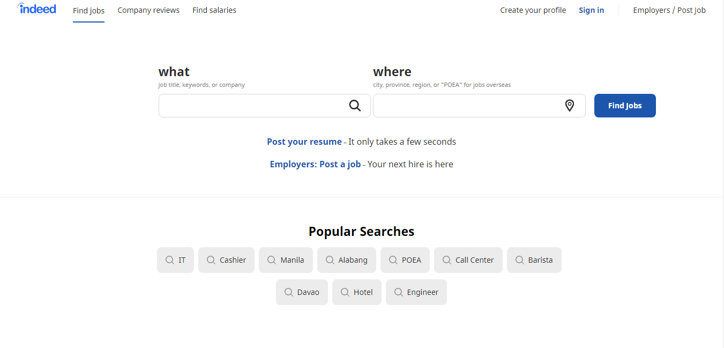Open the Post your resume link
The width and height of the screenshot is (724, 348).
304,142
